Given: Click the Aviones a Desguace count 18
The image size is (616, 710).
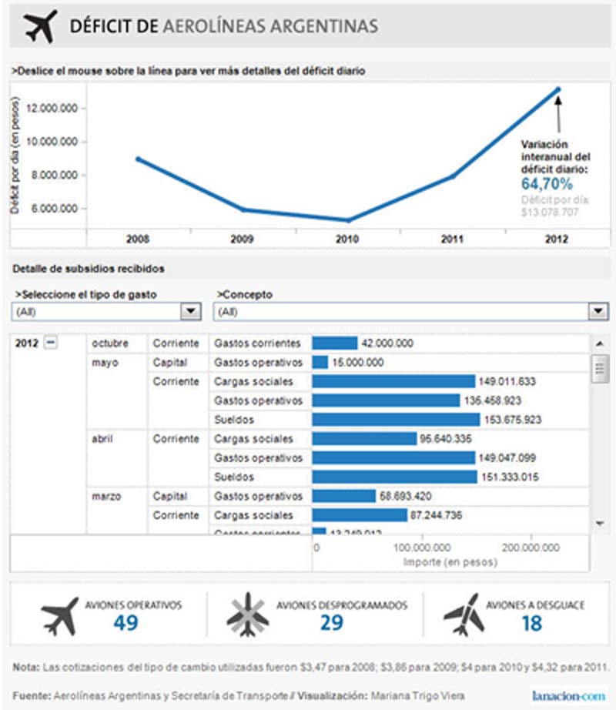Looking at the screenshot, I should [x=532, y=624].
